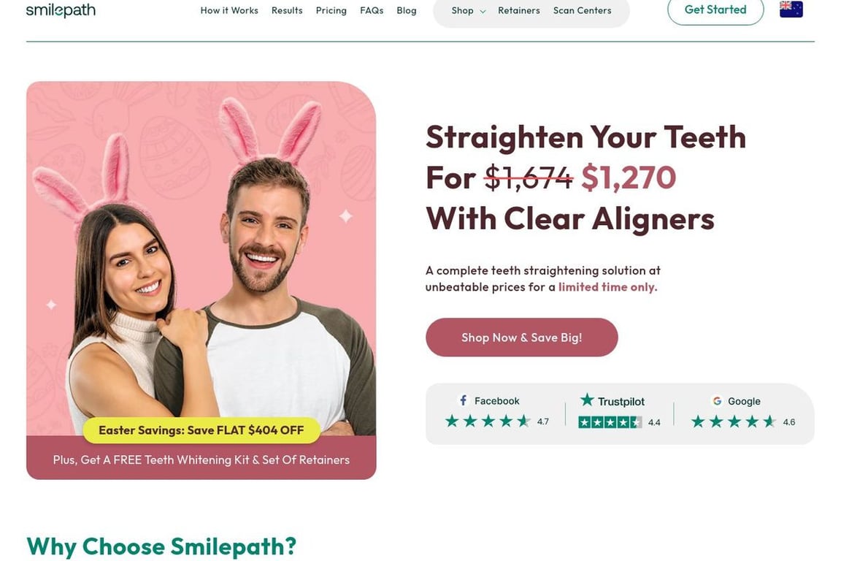The height and width of the screenshot is (561, 841).
Task: Go to the Results menu item
Action: (x=287, y=10)
